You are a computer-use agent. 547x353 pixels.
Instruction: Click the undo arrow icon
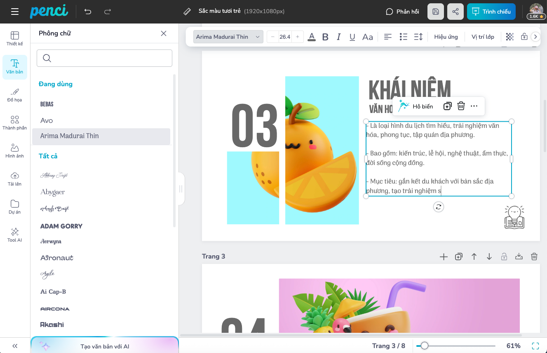click(88, 12)
